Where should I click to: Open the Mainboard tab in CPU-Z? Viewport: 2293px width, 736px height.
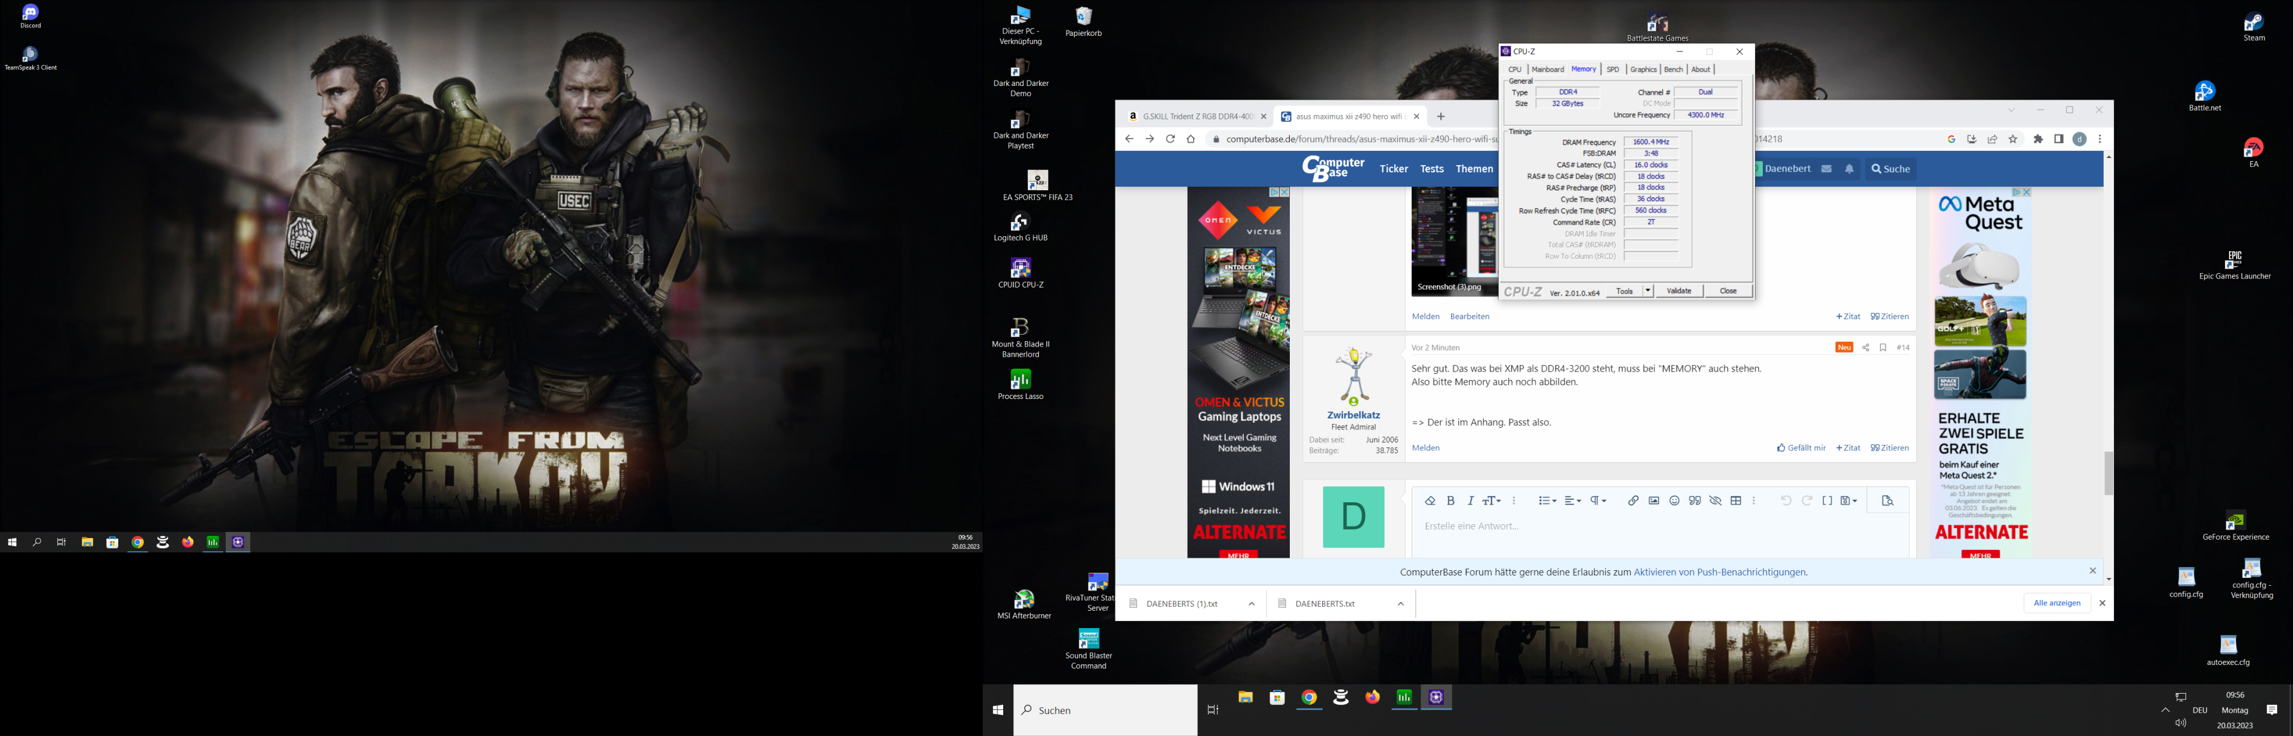[x=1547, y=69]
